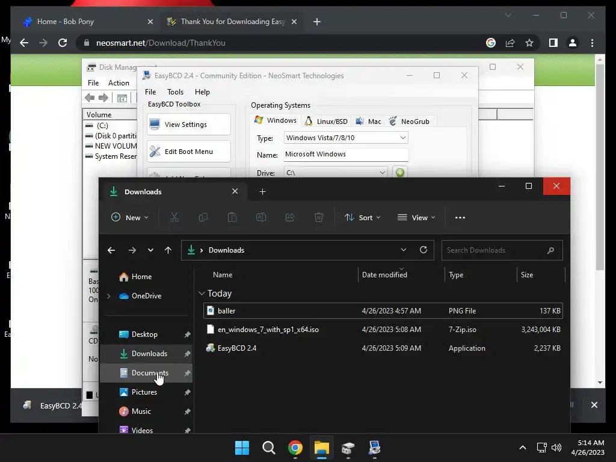Viewport: 616px width, 462px height.
Task: Switch to the Mac tab in EasyBCD
Action: click(x=368, y=121)
